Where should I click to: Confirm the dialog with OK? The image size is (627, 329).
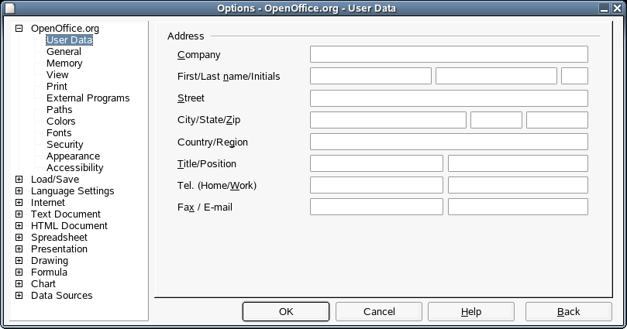coord(286,311)
